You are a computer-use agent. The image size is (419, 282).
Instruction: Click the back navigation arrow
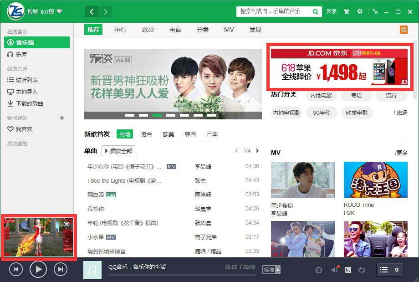[92, 12]
